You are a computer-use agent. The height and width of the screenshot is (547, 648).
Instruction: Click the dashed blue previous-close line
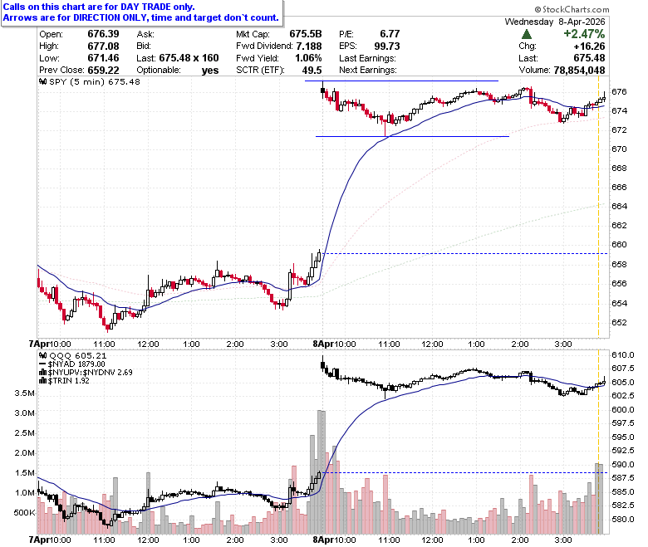(465, 253)
